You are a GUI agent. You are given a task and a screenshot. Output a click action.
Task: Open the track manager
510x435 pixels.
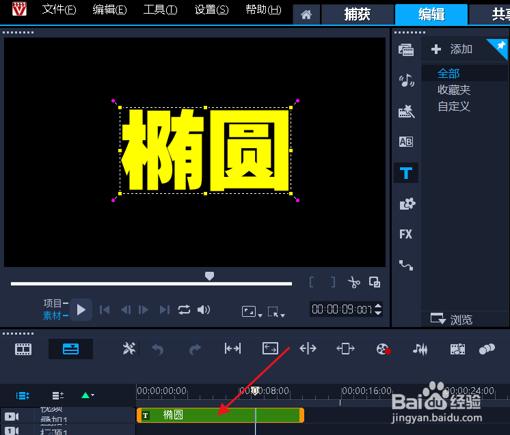(x=58, y=395)
